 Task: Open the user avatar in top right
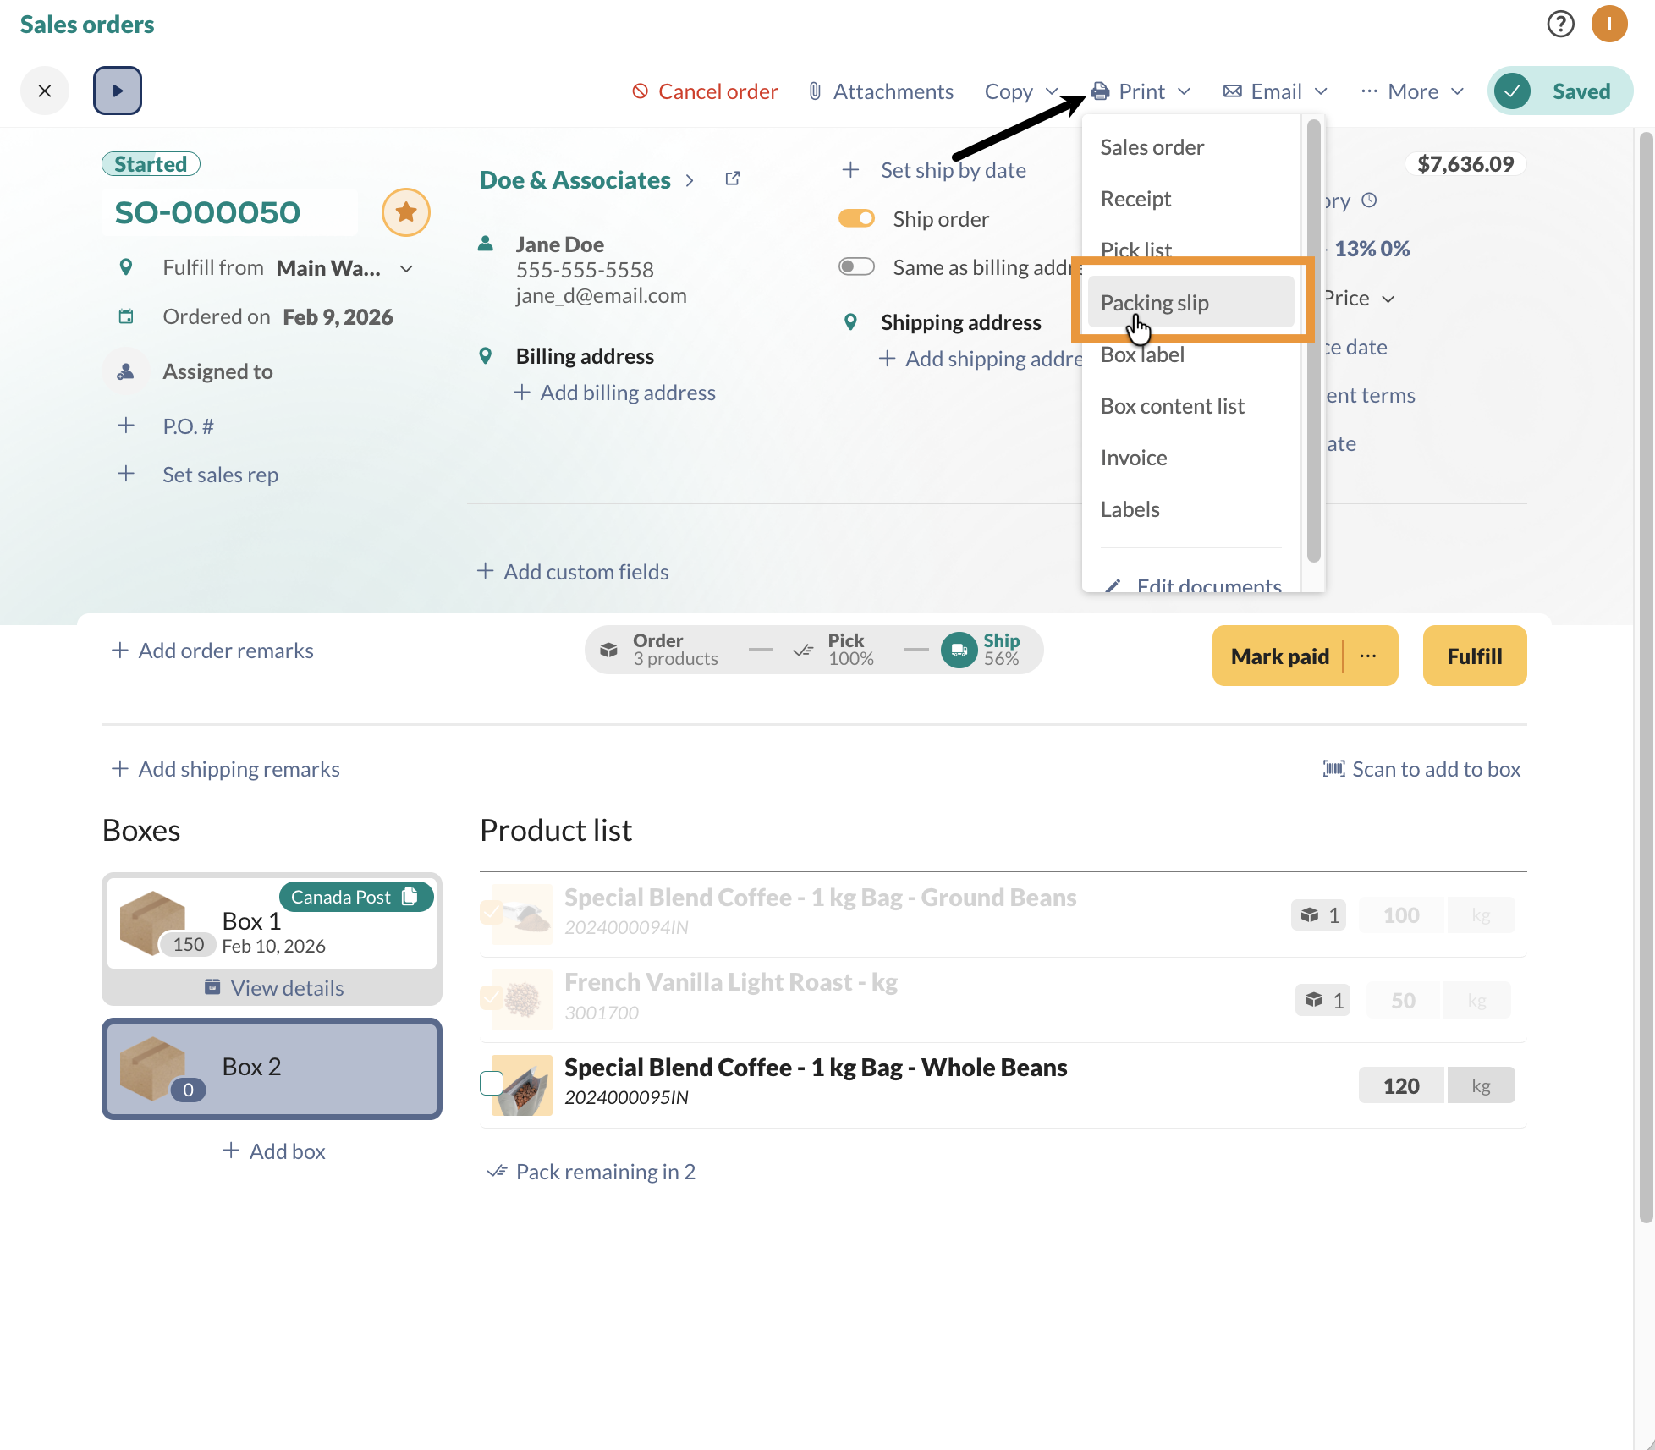pyautogui.click(x=1609, y=24)
